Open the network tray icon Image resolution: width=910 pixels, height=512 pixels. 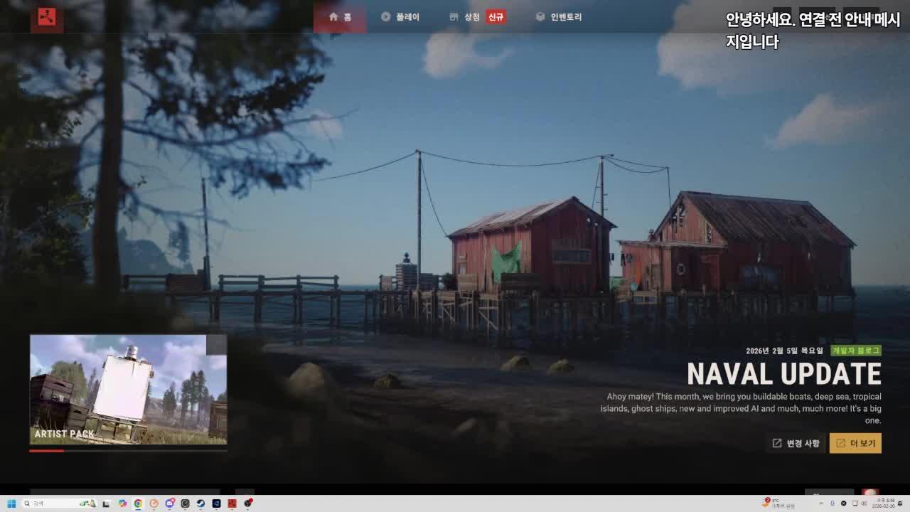pos(854,503)
